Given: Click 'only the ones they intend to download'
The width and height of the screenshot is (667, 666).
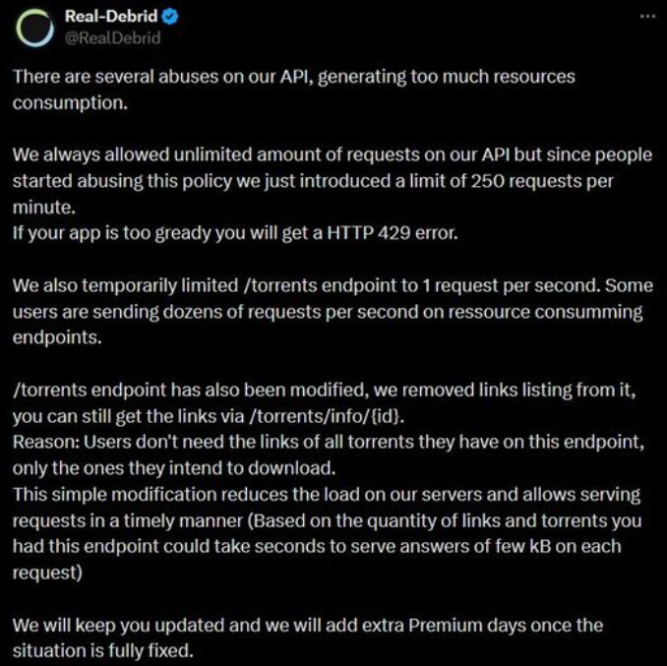Looking at the screenshot, I should (174, 468).
